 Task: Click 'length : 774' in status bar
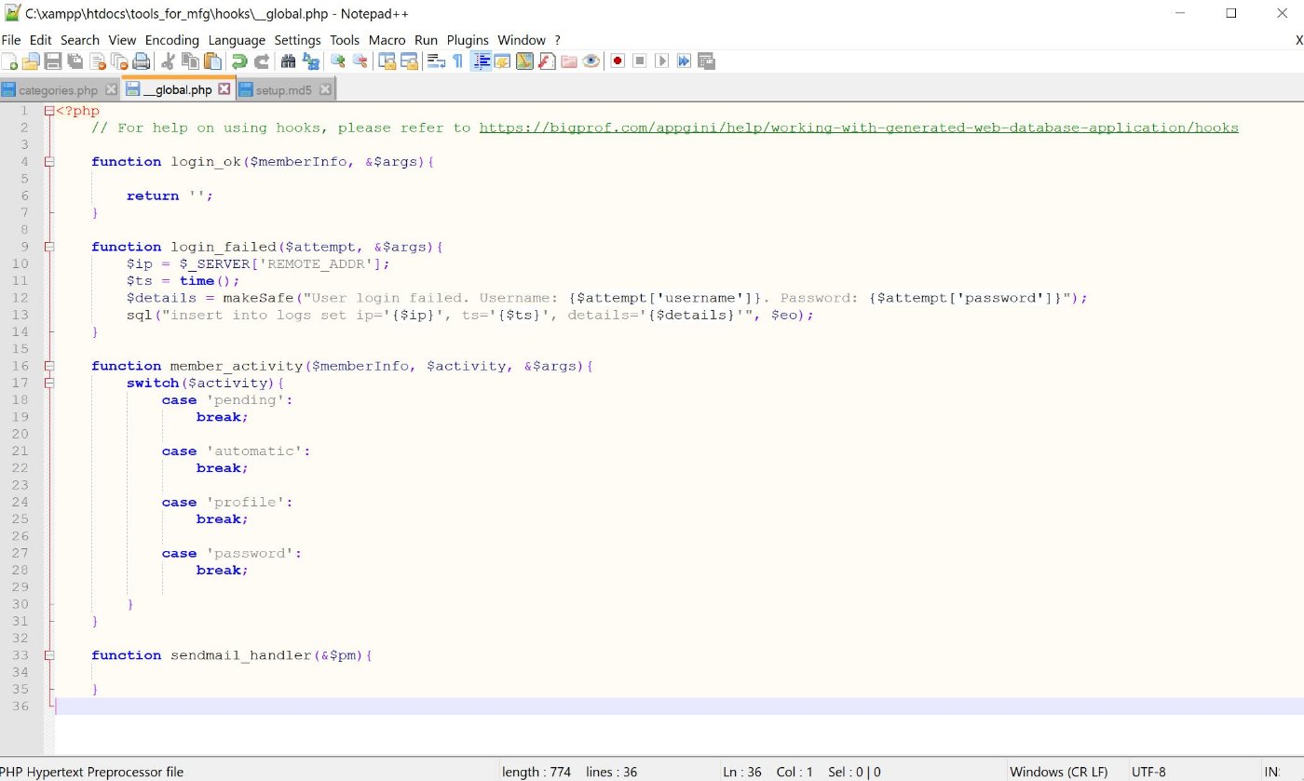[x=537, y=772]
